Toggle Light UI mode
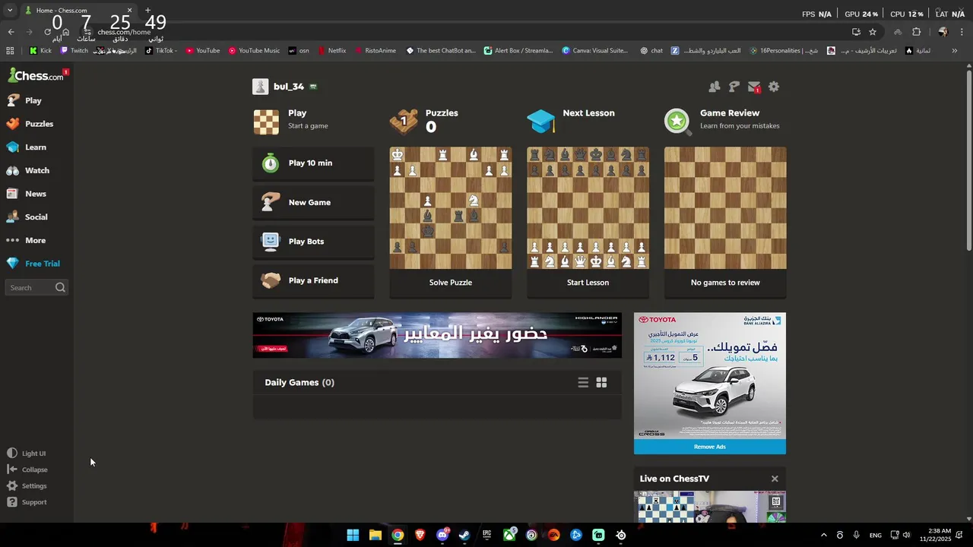Viewport: 973px width, 547px height. click(27, 454)
